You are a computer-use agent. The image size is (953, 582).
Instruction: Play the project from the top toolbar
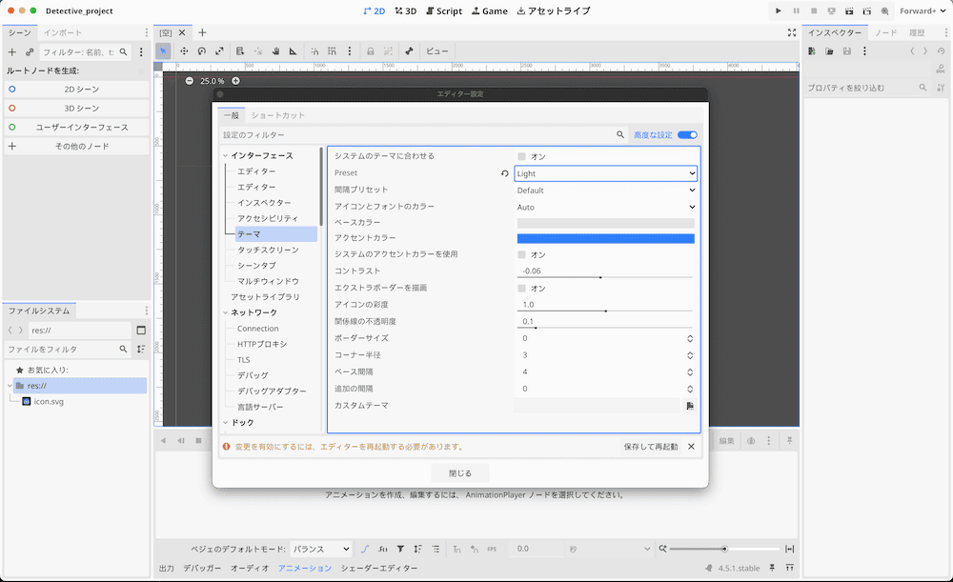tap(779, 11)
